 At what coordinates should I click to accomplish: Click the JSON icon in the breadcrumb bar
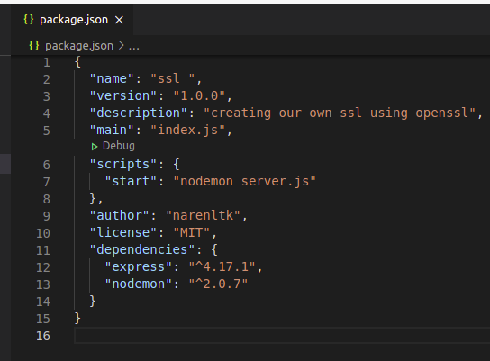tap(34, 46)
